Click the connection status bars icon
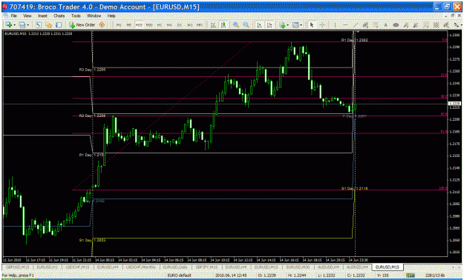 410,276
